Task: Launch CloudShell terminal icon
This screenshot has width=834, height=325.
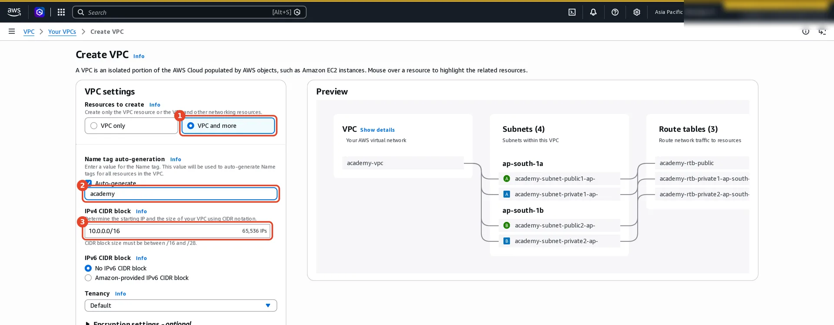Action: [572, 12]
